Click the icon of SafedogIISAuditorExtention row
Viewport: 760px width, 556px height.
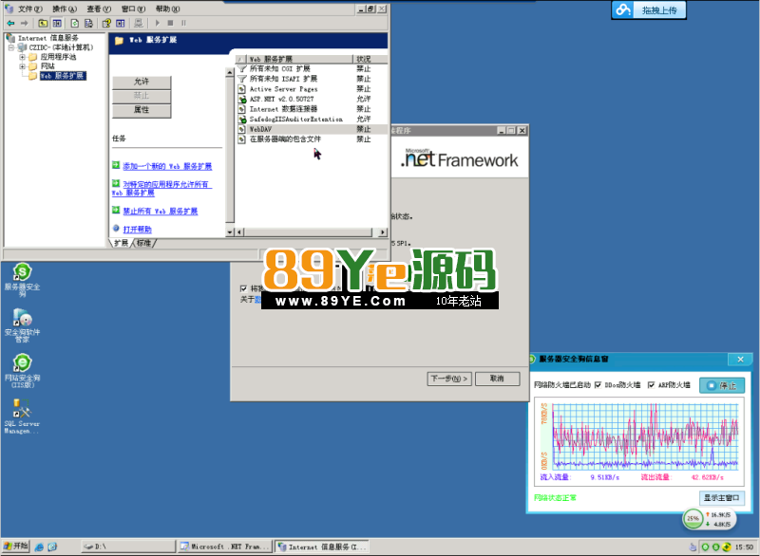[x=242, y=119]
